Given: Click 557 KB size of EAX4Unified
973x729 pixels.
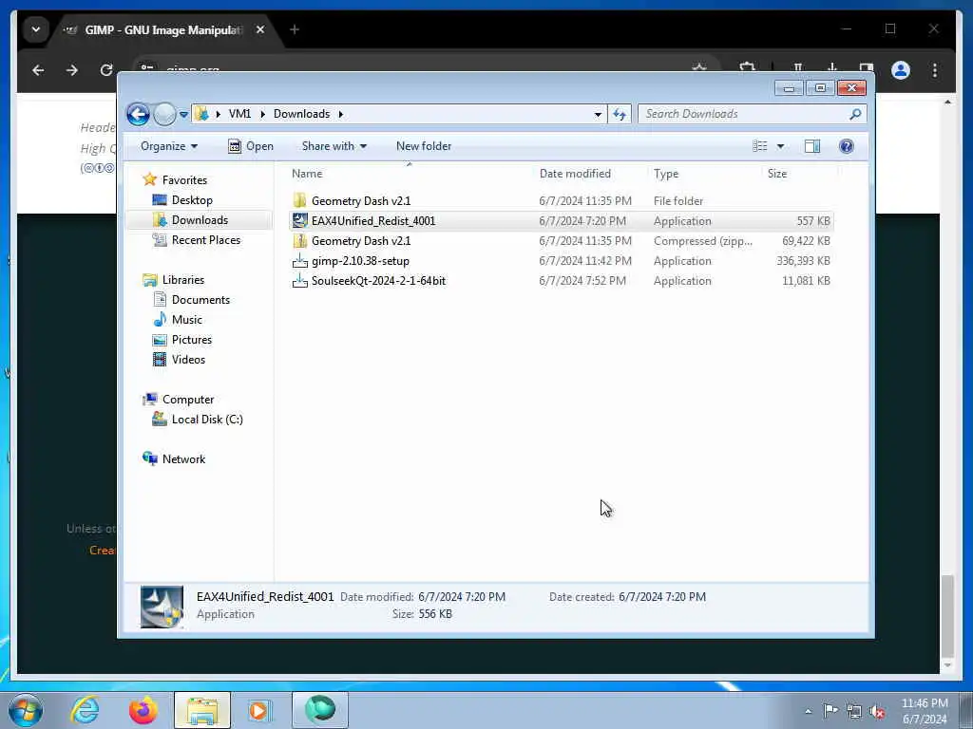Looking at the screenshot, I should (x=813, y=220).
